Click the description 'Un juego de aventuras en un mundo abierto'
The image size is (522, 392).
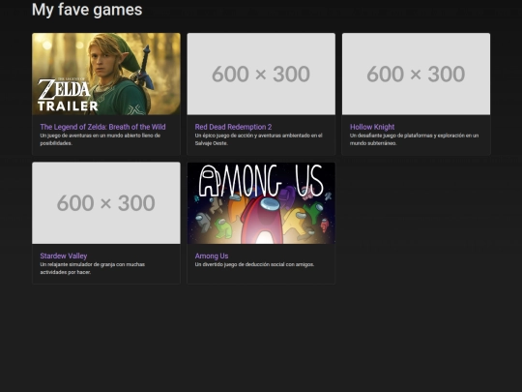[x=101, y=139]
